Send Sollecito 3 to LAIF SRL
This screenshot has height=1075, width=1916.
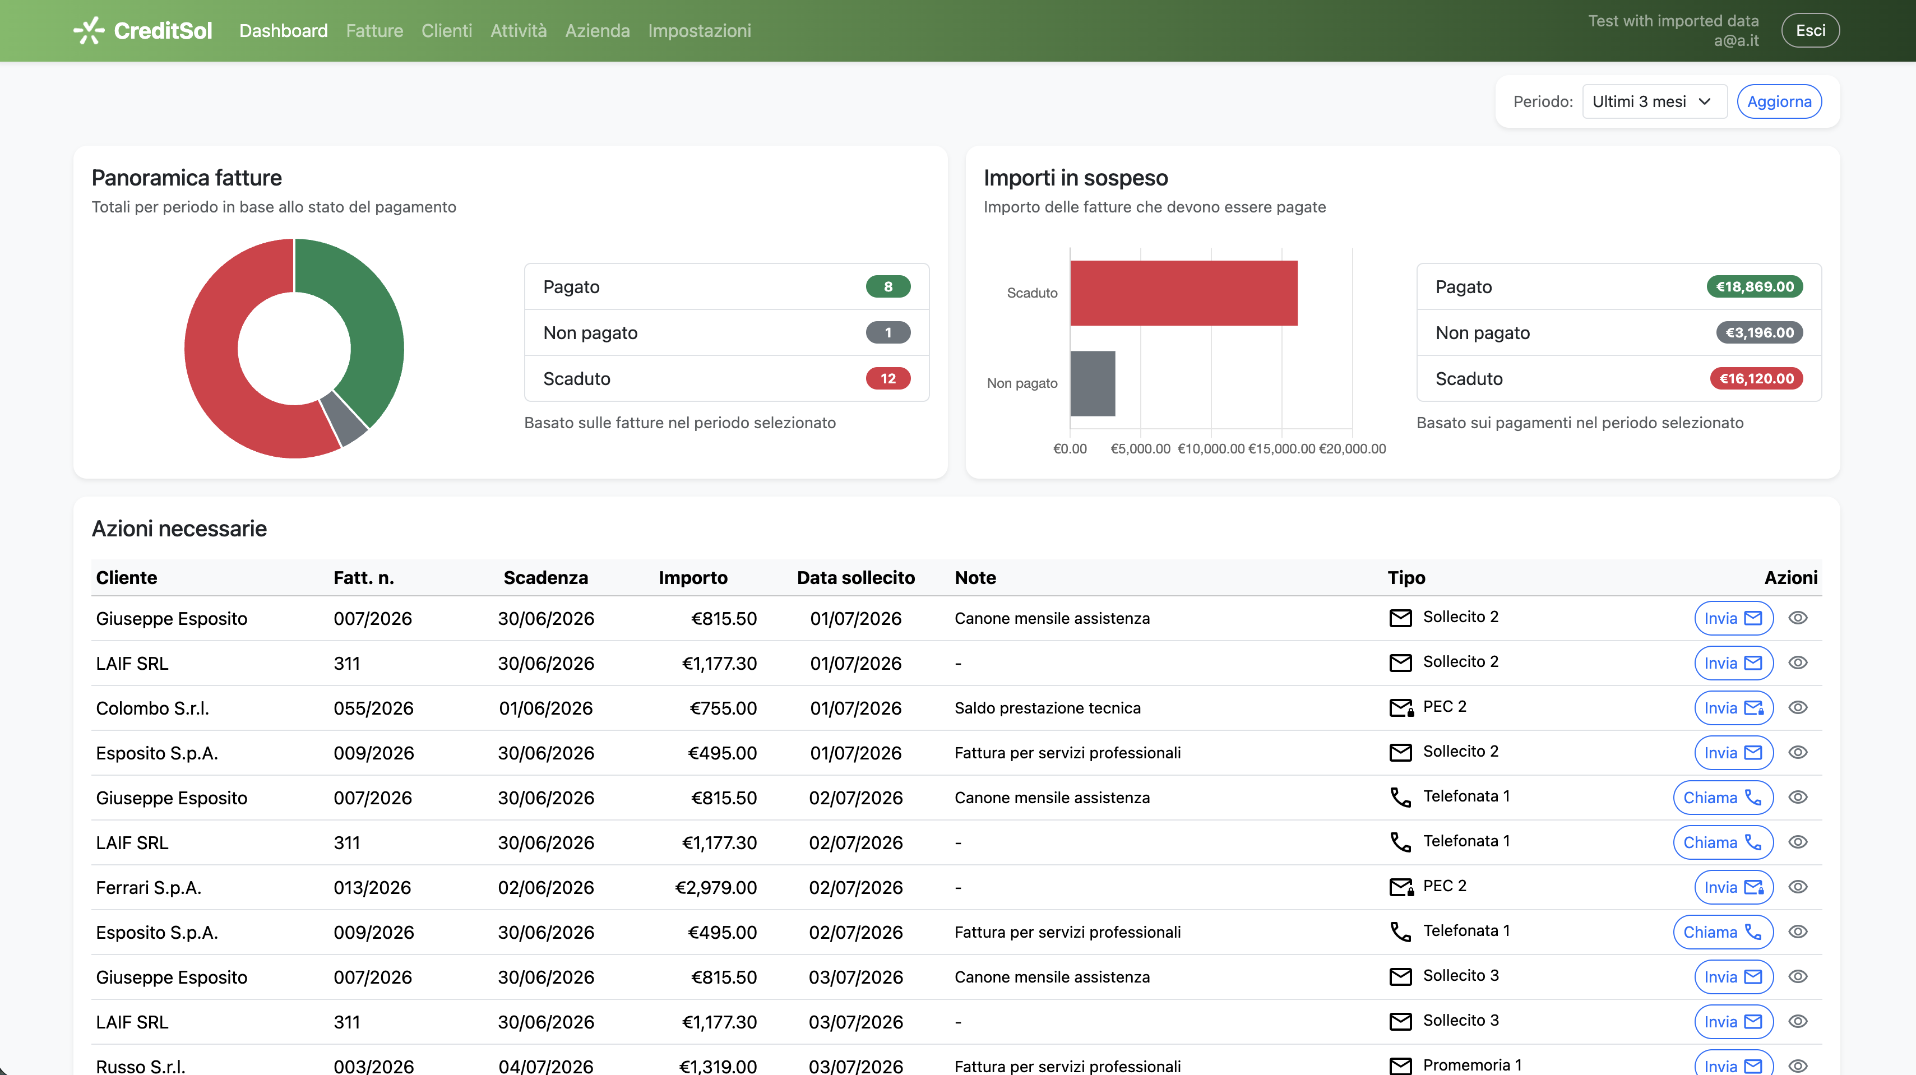[1733, 1021]
